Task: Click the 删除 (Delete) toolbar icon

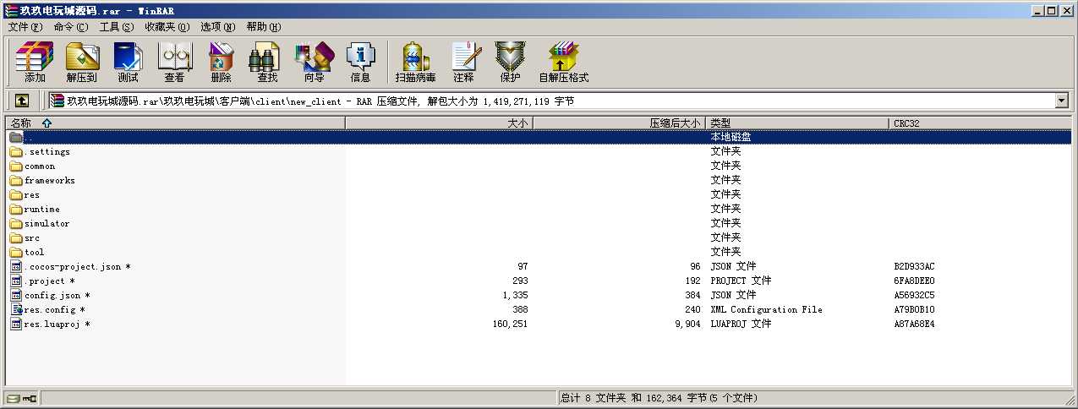Action: coord(221,62)
